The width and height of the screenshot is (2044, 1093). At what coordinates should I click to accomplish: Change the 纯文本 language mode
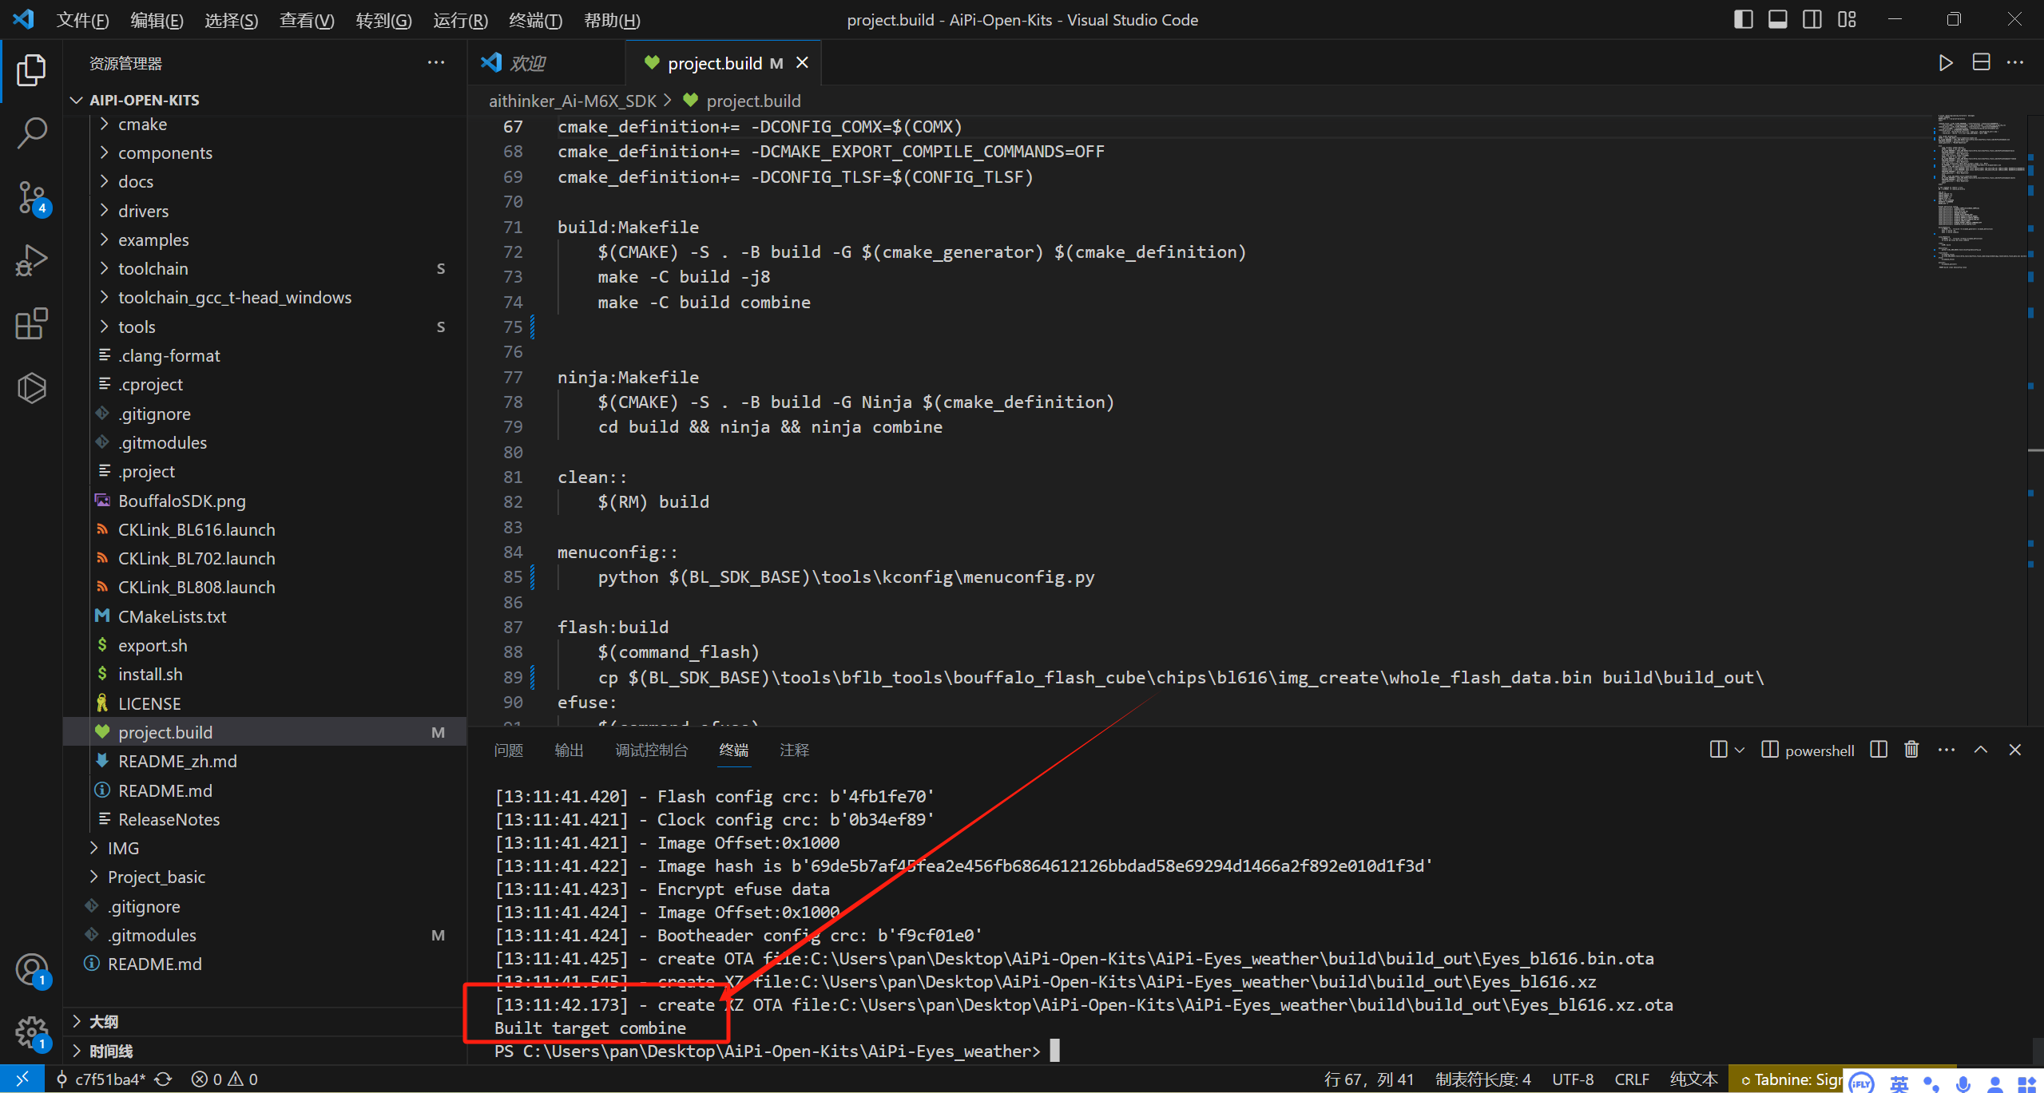click(x=1693, y=1079)
